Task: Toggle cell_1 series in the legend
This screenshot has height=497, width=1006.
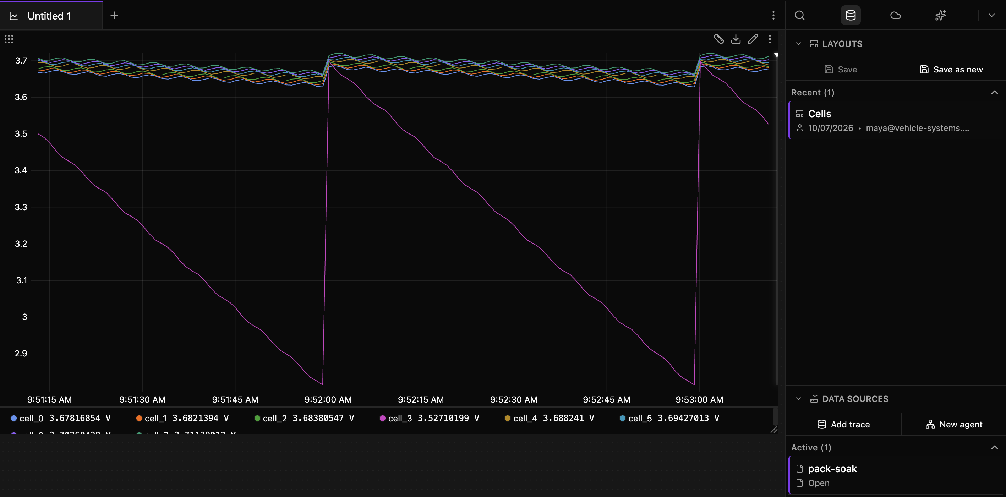Action: [x=182, y=418]
